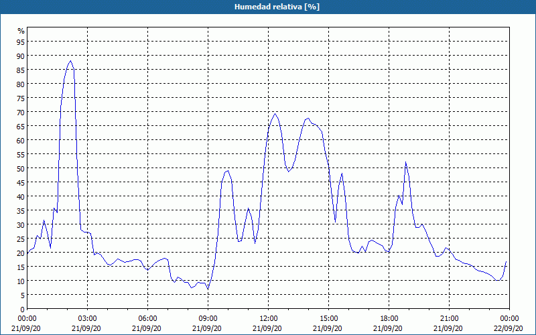Pick the 10 y-axis tick label

point(21,281)
